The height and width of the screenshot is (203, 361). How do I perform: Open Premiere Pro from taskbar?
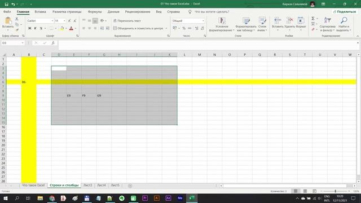click(145, 198)
